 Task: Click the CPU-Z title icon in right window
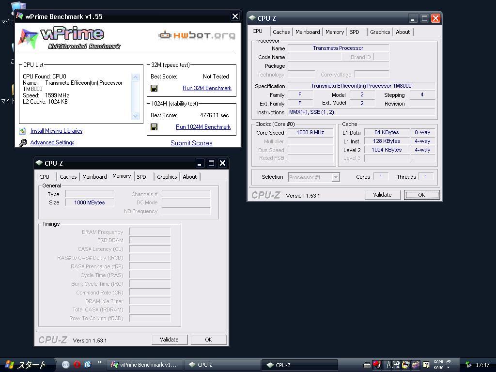[x=252, y=18]
